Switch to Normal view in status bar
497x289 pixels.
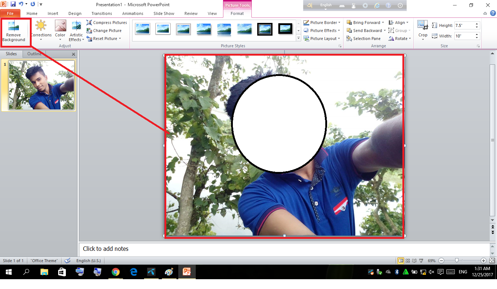coord(401,261)
